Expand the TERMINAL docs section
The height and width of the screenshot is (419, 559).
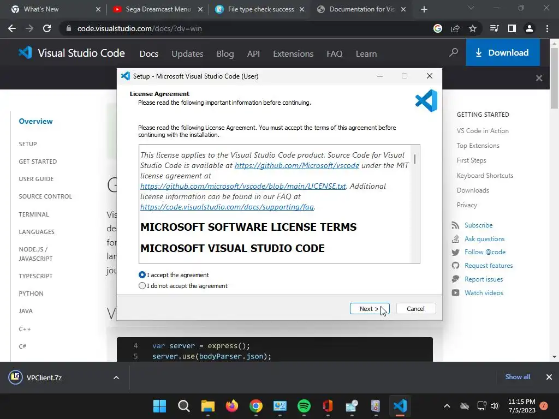tap(34, 214)
